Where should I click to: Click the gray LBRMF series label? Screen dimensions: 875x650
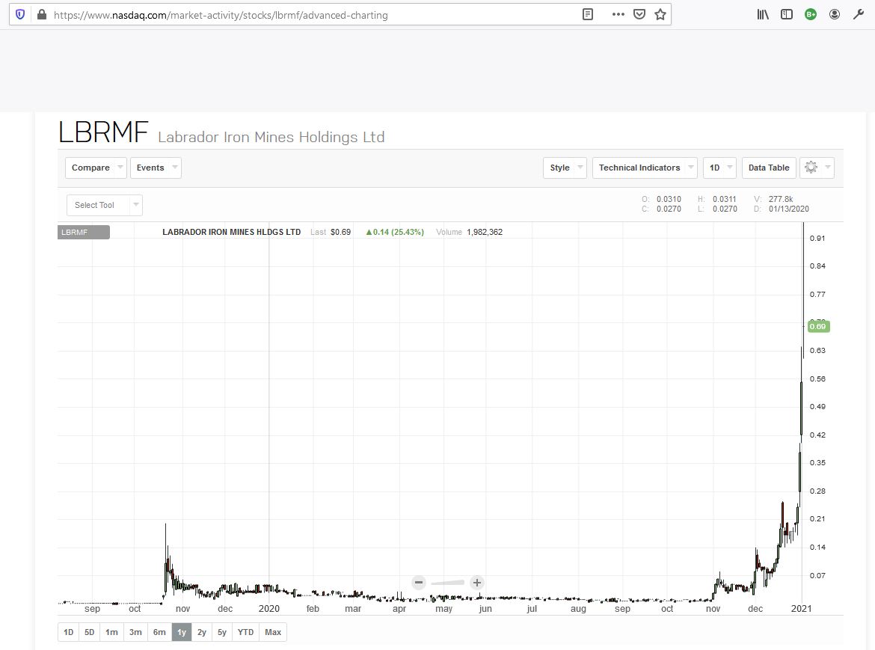[x=84, y=232]
